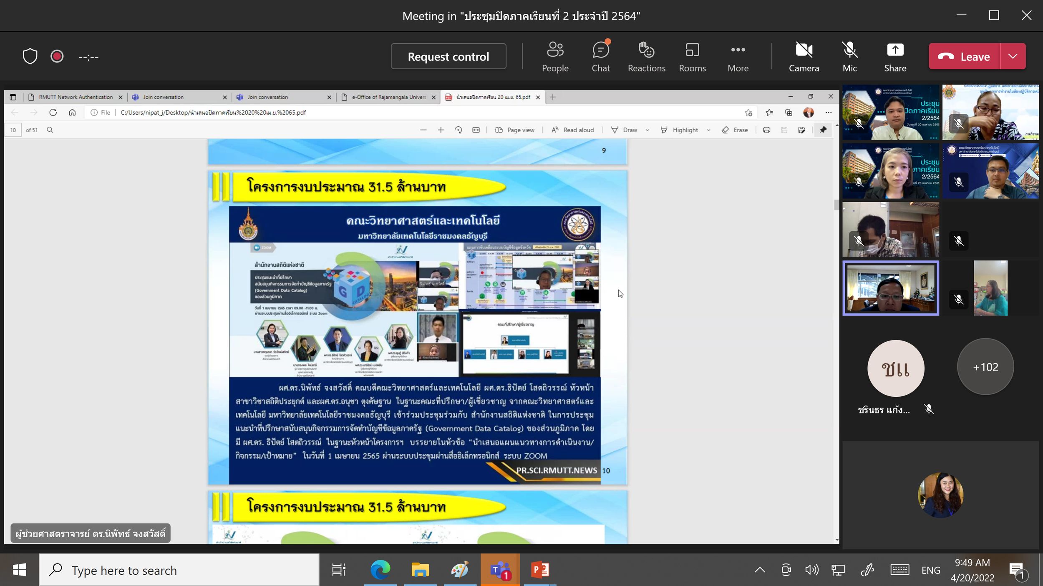The height and width of the screenshot is (586, 1043).
Task: Click the woman's round profile picture
Action: click(x=940, y=495)
